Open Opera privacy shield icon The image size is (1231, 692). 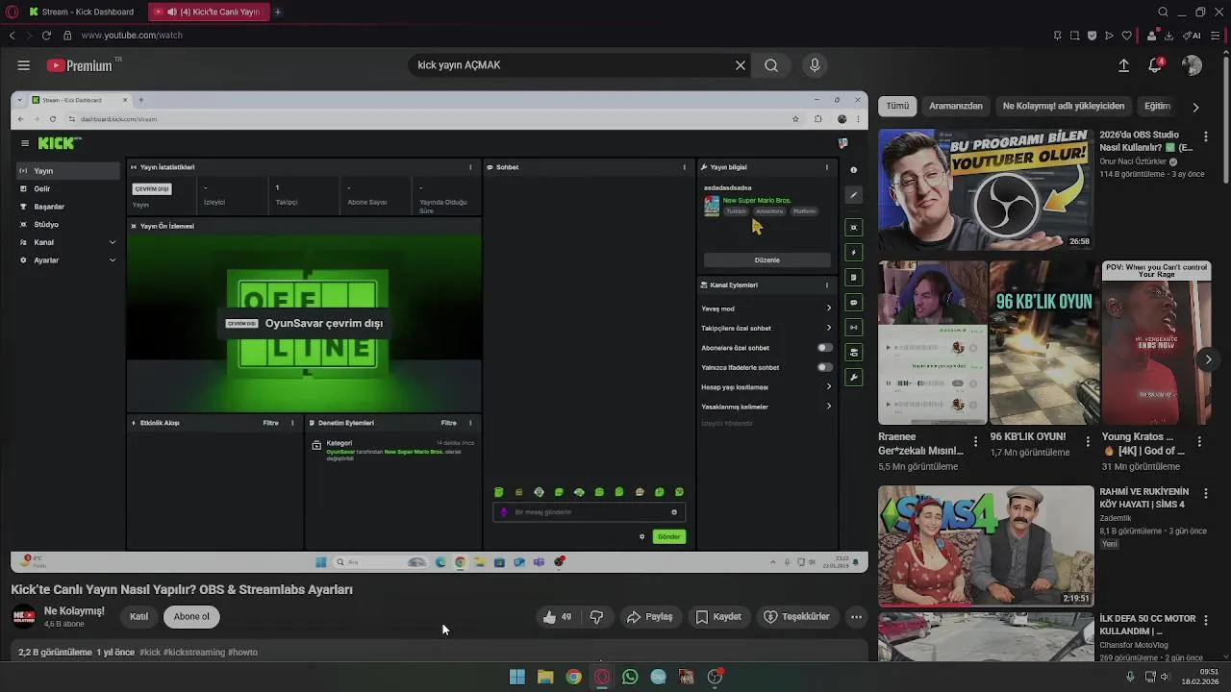coord(1093,36)
